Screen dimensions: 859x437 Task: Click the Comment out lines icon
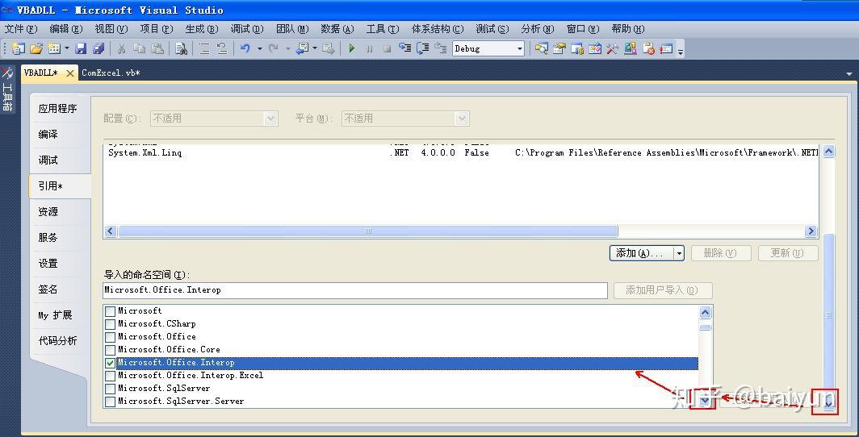point(204,48)
